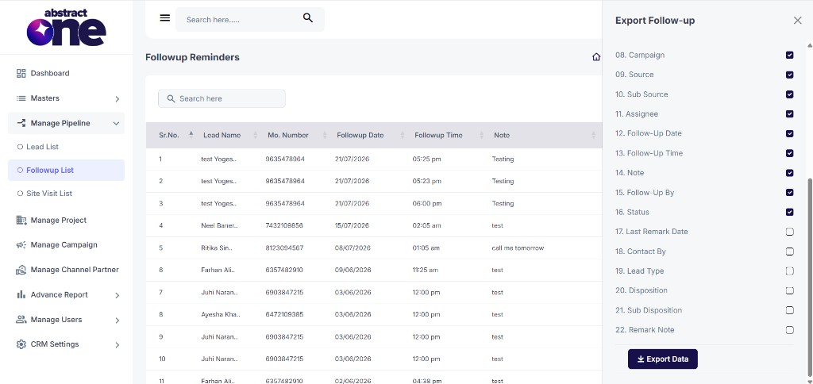Expand the Manage Users chevron
This screenshot has height=384, width=813.
(118, 320)
